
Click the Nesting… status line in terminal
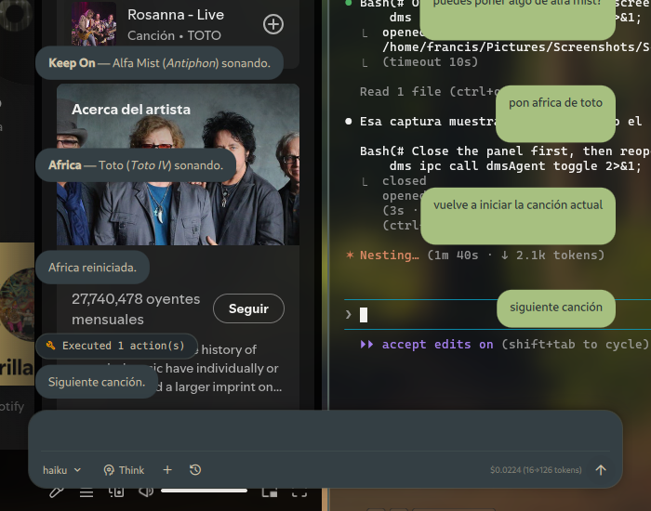click(x=475, y=255)
